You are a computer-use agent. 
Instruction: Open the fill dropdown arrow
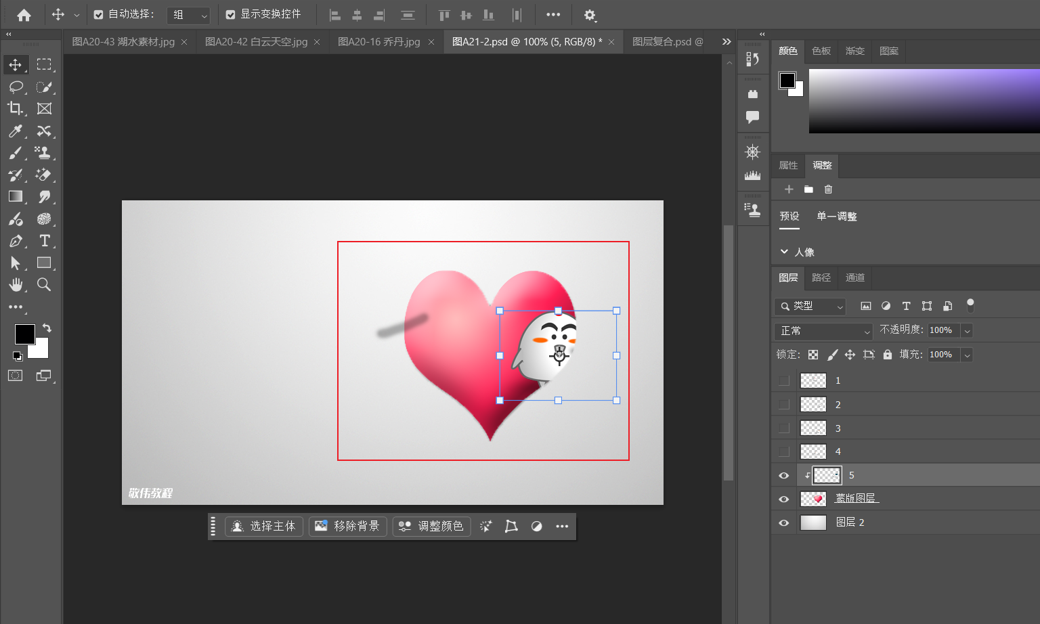coord(967,355)
